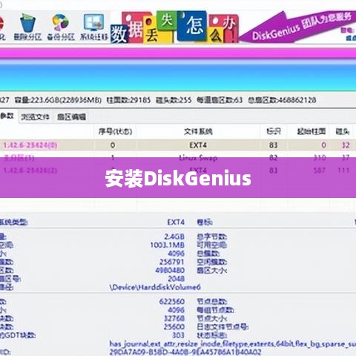The height and width of the screenshot is (356, 356).
Task: Click the 系统迁移 monitor toolbar icon
Action: pos(94,27)
